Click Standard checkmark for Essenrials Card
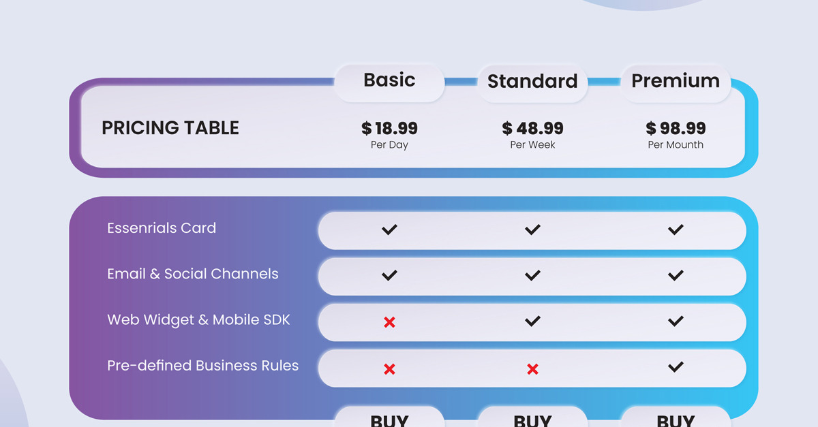This screenshot has width=818, height=427. pyautogui.click(x=532, y=230)
